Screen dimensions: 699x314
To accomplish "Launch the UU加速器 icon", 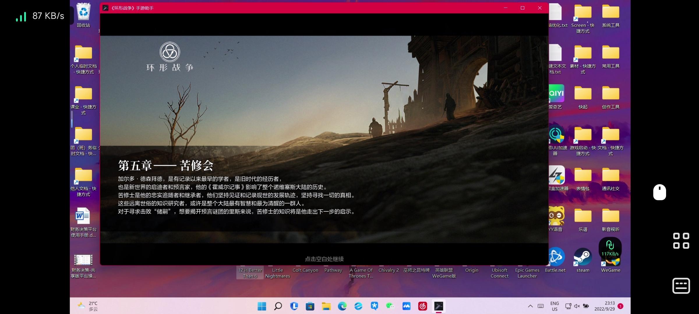I will click(557, 141).
